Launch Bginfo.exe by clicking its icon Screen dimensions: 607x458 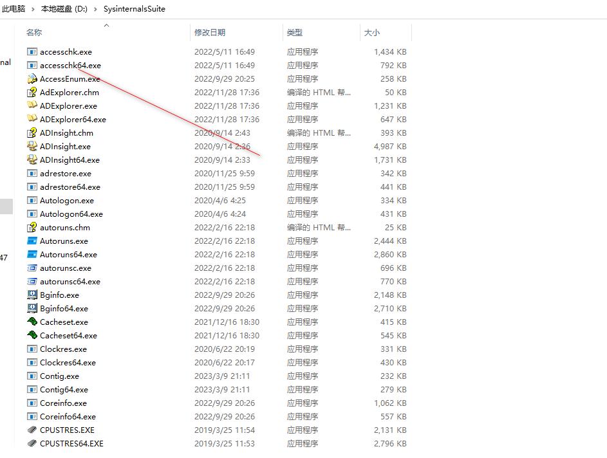coord(32,295)
